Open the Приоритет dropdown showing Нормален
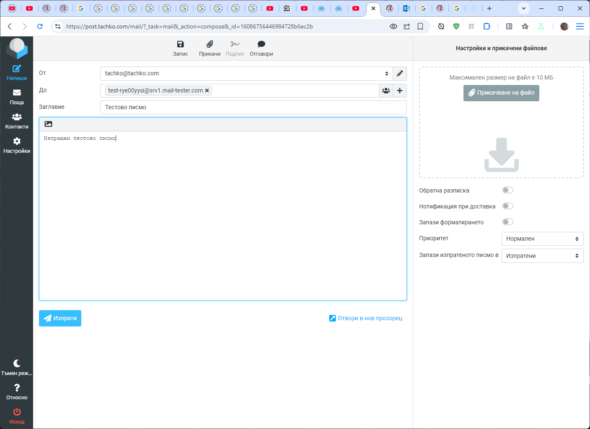 [542, 239]
